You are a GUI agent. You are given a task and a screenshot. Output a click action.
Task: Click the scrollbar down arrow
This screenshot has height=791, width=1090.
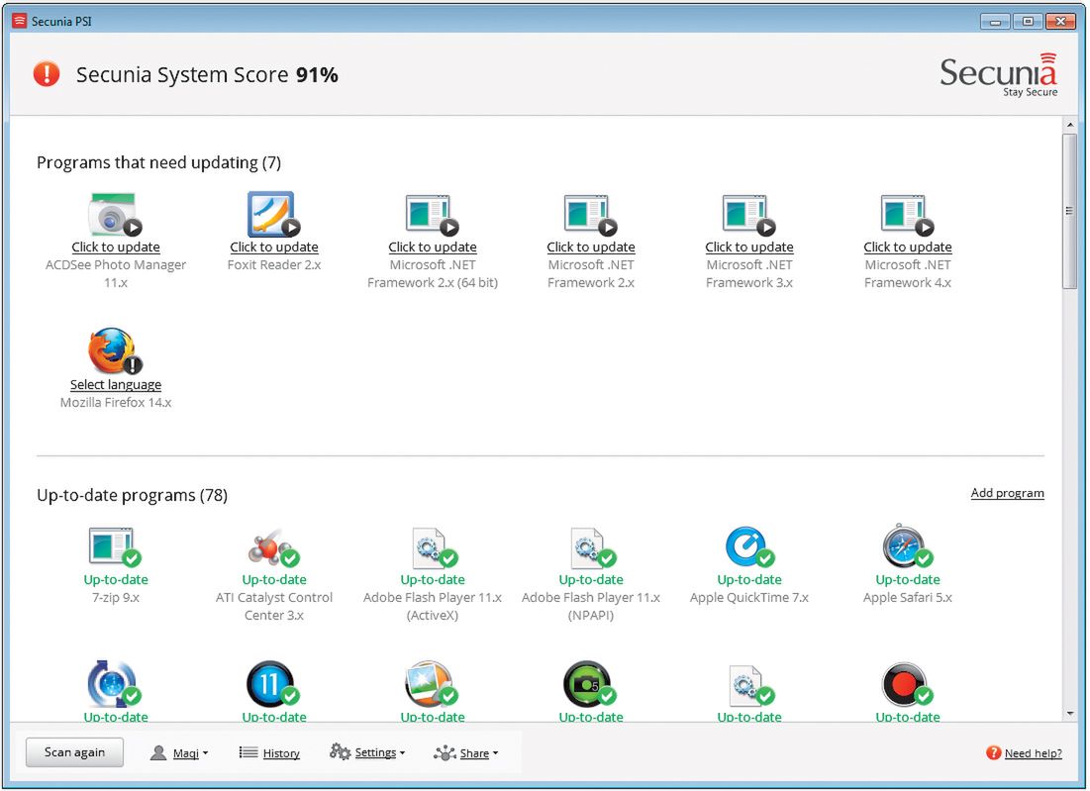click(1069, 714)
